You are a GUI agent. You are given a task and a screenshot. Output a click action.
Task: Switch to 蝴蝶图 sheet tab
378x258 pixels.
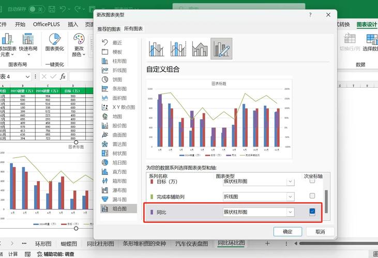coord(69,244)
